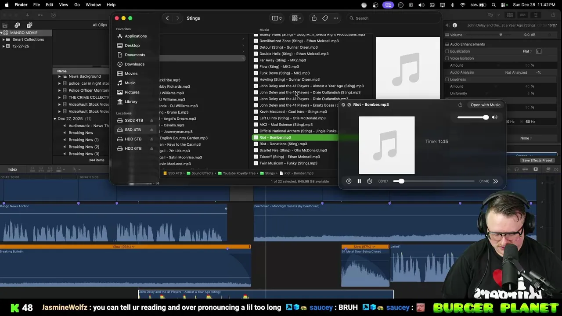Collapse the Dec 27, 2025 group

coord(55,119)
